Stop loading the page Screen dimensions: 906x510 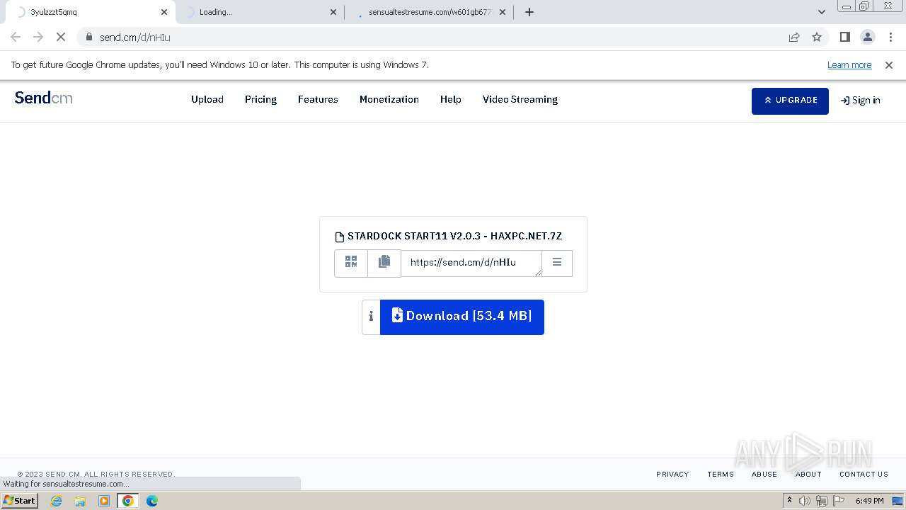coord(61,37)
